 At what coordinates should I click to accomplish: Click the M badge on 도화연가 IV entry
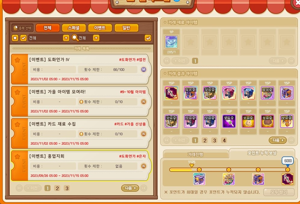(144, 70)
